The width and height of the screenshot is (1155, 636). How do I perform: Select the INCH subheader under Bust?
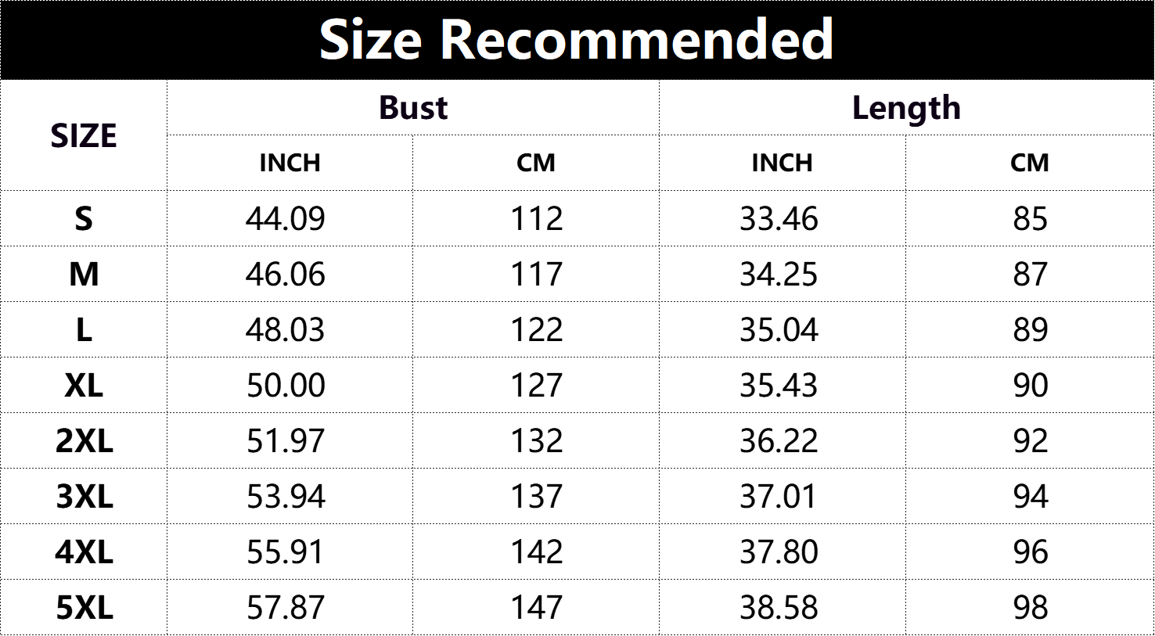[290, 163]
